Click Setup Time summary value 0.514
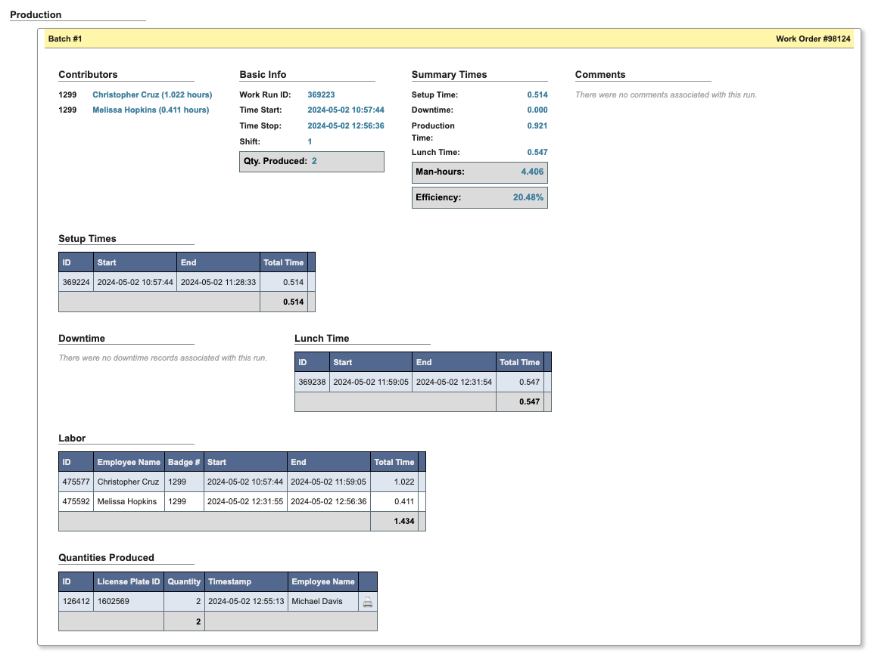 tap(537, 95)
